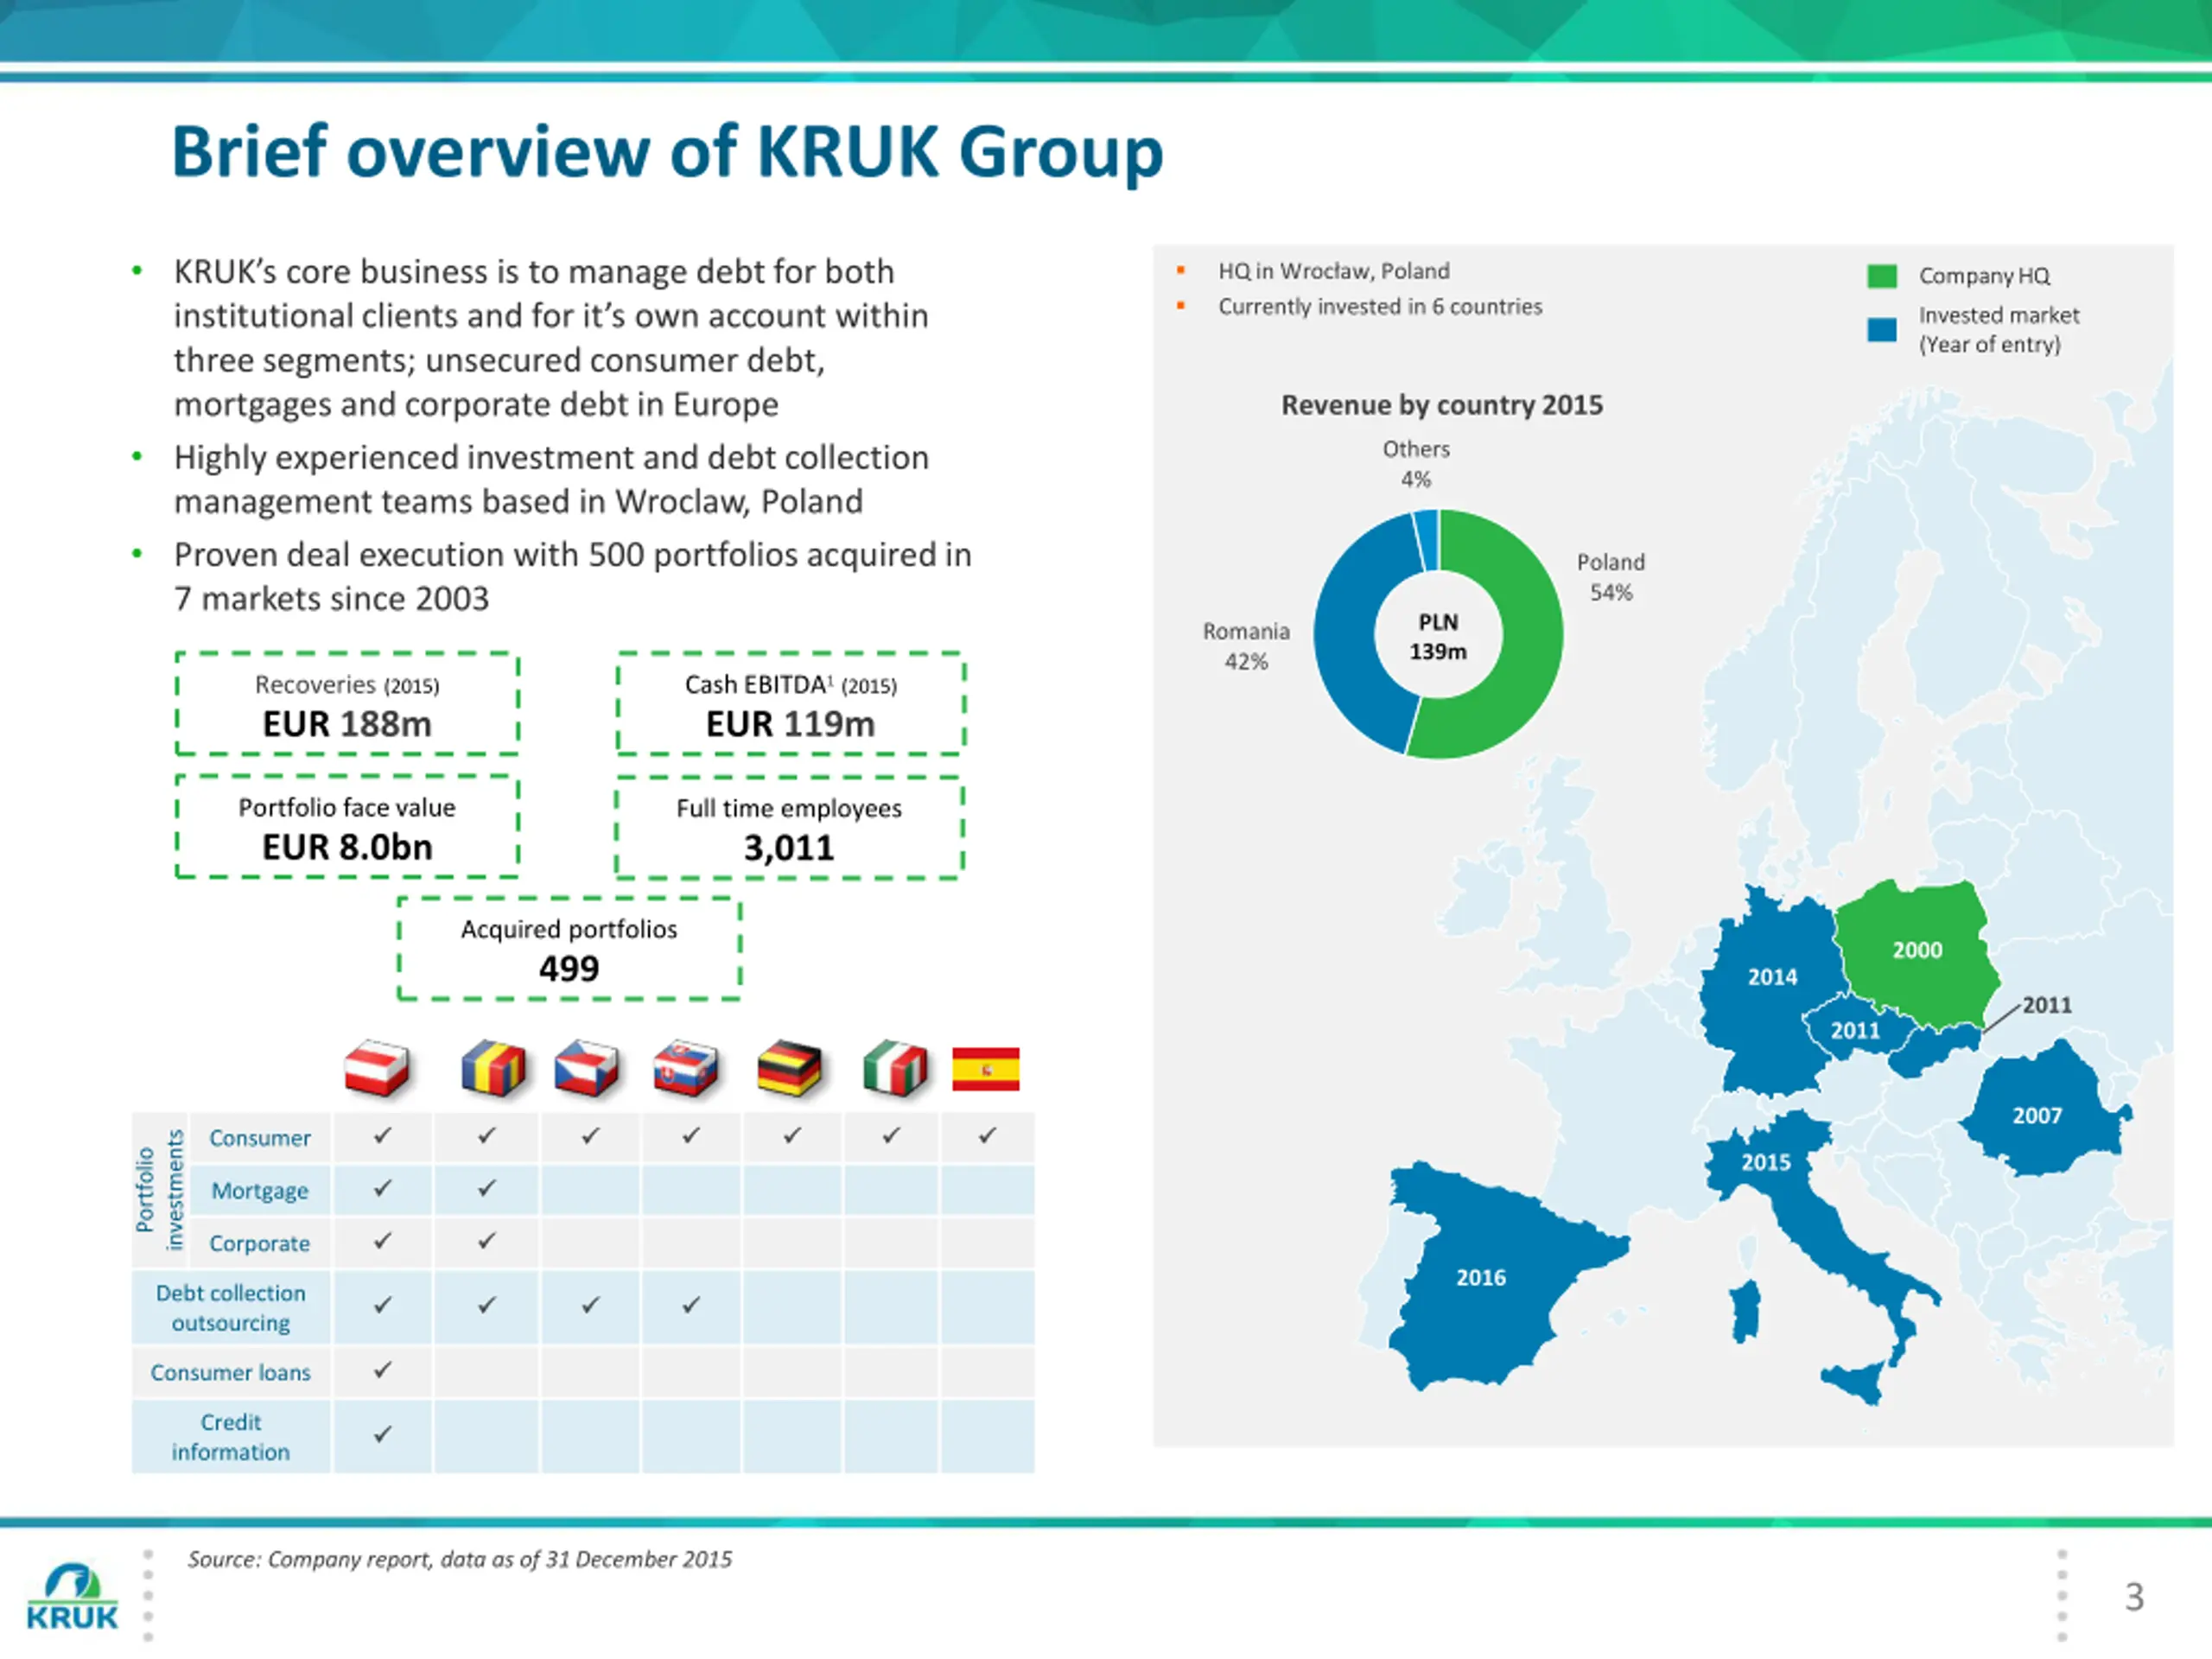Click the Credit information checkmark
This screenshot has height=1659, width=2212.
click(x=383, y=1435)
